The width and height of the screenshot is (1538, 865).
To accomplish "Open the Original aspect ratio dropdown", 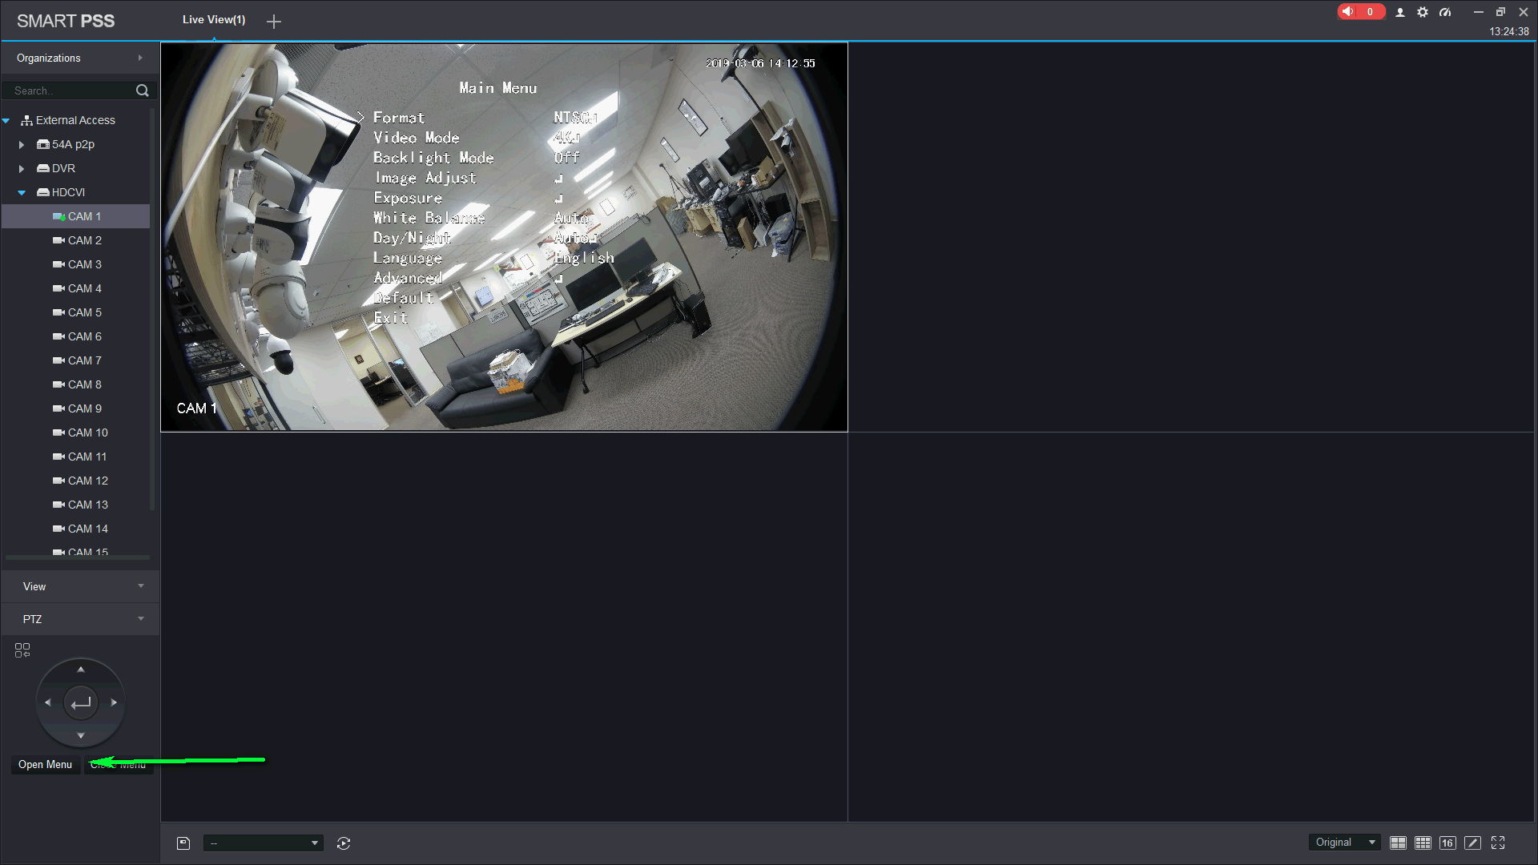I will pos(1345,842).
